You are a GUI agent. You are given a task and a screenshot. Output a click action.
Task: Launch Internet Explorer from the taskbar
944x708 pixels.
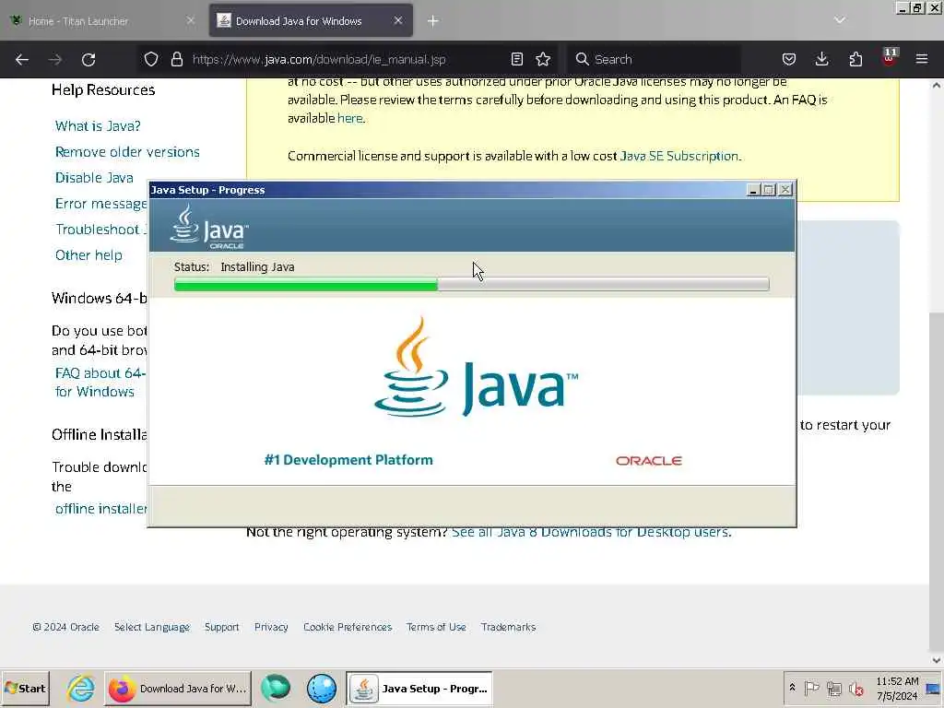(80, 688)
